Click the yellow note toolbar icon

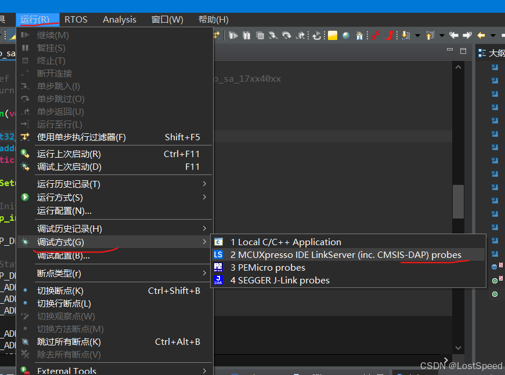333,35
